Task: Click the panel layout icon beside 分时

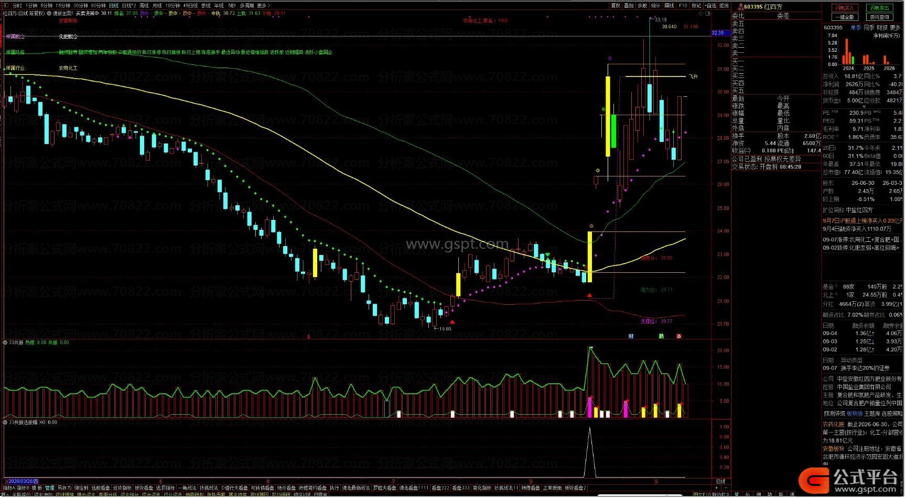Action: coord(7,6)
